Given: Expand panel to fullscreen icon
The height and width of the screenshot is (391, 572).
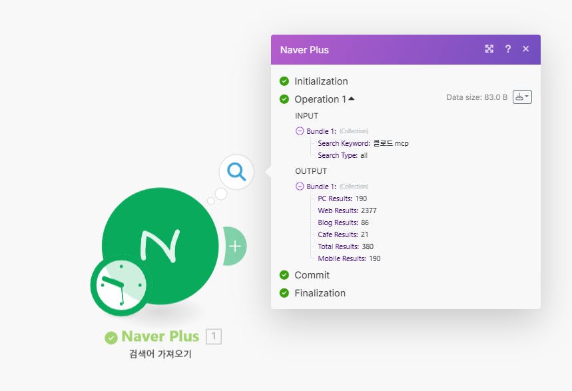Looking at the screenshot, I should 489,49.
